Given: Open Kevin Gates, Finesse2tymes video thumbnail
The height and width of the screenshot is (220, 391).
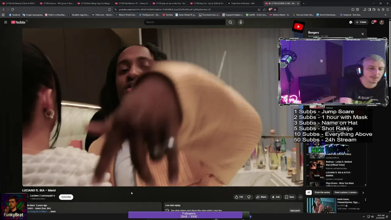Looking at the screenshot, I should [x=321, y=205].
